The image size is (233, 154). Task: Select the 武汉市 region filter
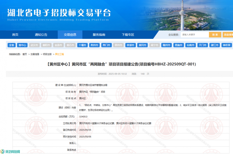click(x=34, y=45)
